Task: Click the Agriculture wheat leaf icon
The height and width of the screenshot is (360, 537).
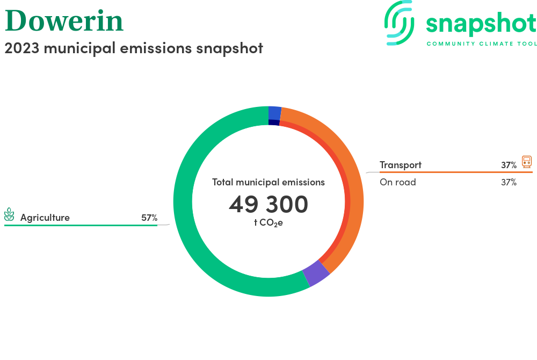Action: point(9,215)
